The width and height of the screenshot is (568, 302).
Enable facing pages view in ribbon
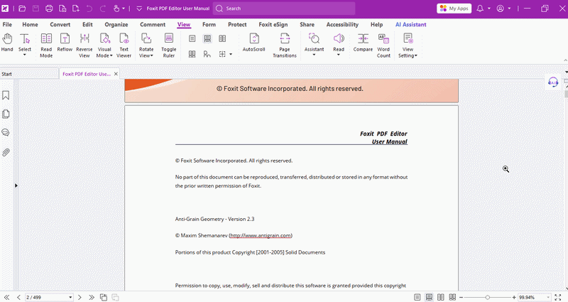(x=222, y=38)
